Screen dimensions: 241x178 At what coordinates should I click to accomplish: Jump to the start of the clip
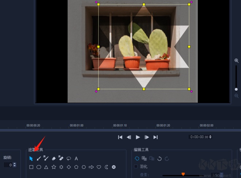click(120, 137)
